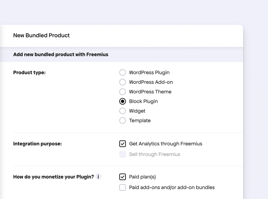
Task: Choose the WordPress Add-on radio button
Action: [x=122, y=82]
